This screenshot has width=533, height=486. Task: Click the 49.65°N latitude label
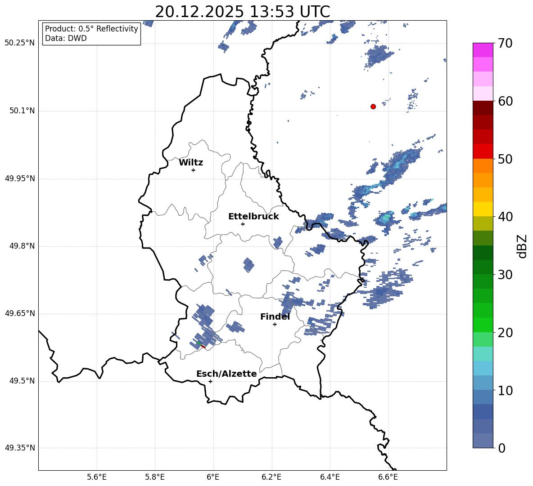click(19, 313)
